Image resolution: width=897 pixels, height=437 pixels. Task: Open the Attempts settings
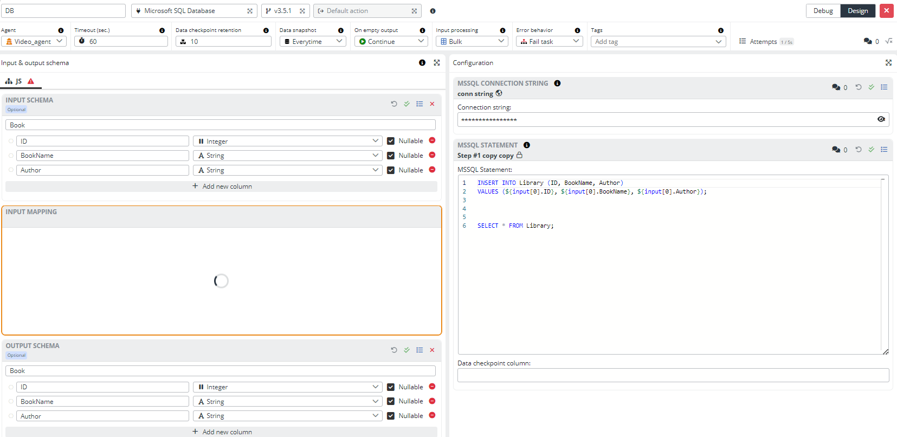[763, 42]
